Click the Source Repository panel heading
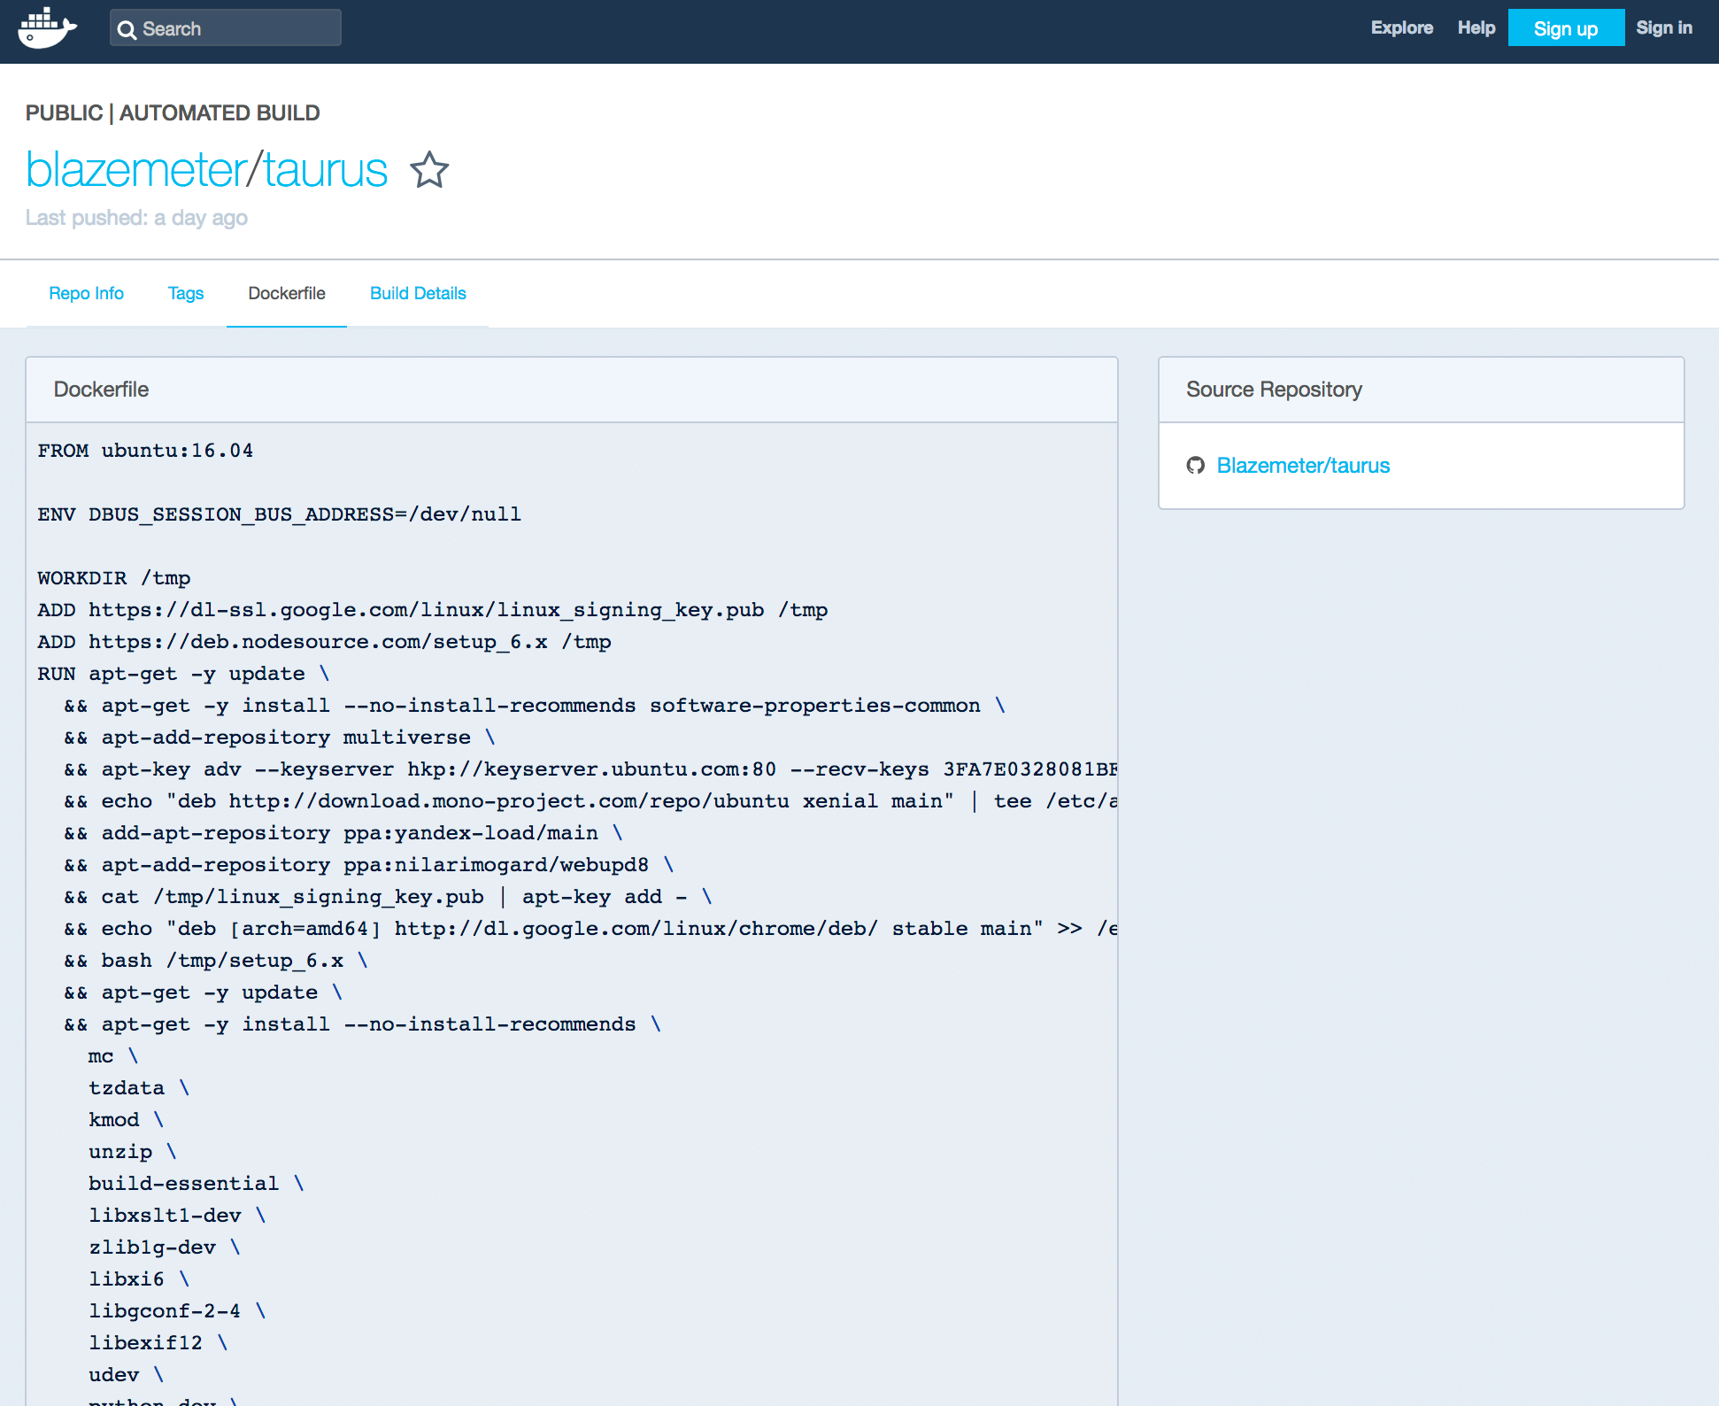 click(1274, 390)
